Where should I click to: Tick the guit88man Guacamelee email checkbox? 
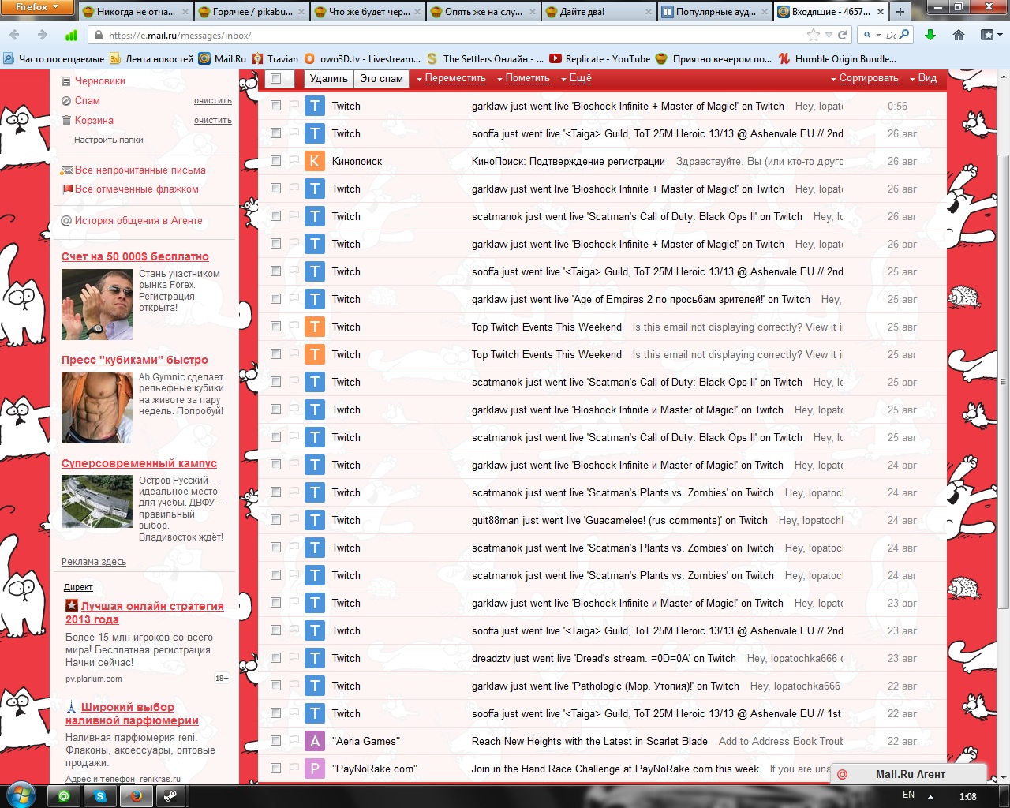[275, 520]
